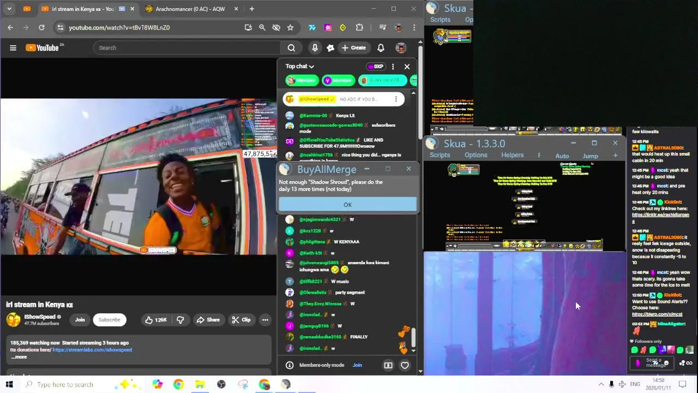
Task: Create a Clip of the stream
Action: pyautogui.click(x=240, y=320)
